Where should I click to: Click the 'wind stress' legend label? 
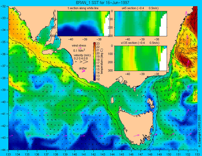(79, 45)
